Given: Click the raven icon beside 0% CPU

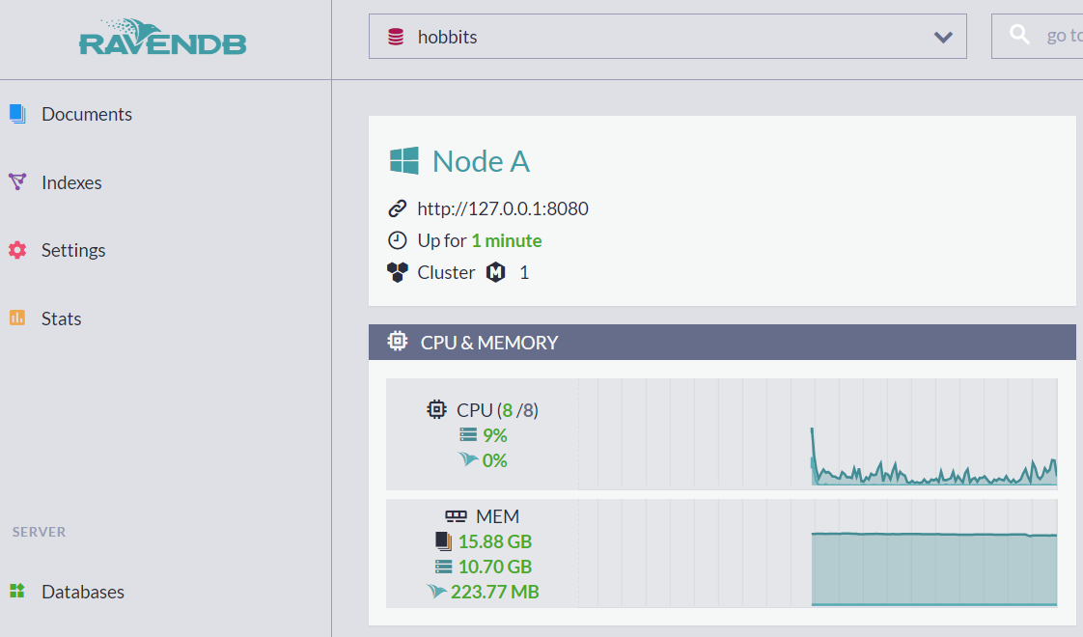Looking at the screenshot, I should click(468, 458).
